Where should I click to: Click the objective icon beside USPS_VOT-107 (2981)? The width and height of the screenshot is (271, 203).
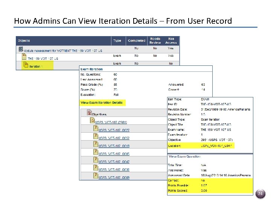tap(92, 120)
